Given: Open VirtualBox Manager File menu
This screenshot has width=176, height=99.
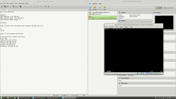Looking at the screenshot, I should click(x=90, y=4).
